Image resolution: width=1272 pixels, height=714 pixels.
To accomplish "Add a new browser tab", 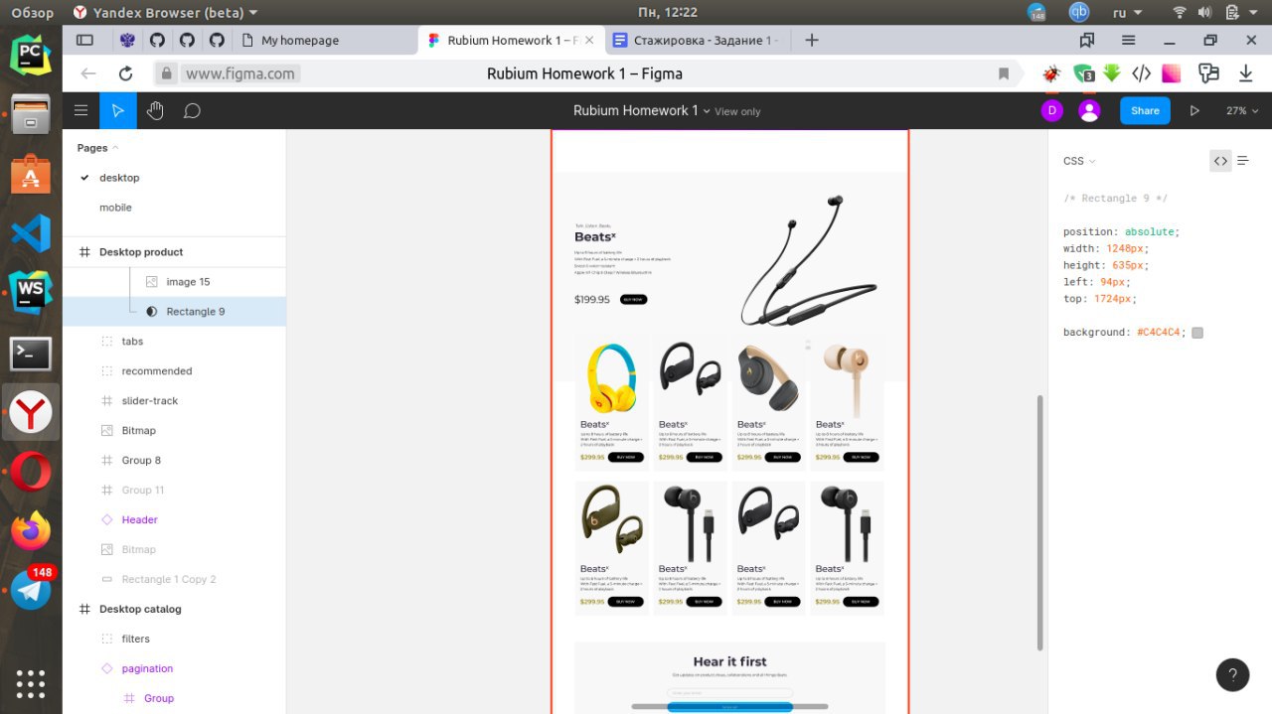I will click(812, 41).
